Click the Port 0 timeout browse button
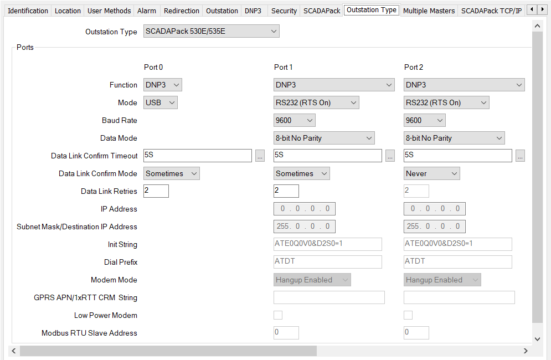551x360 pixels. point(260,155)
